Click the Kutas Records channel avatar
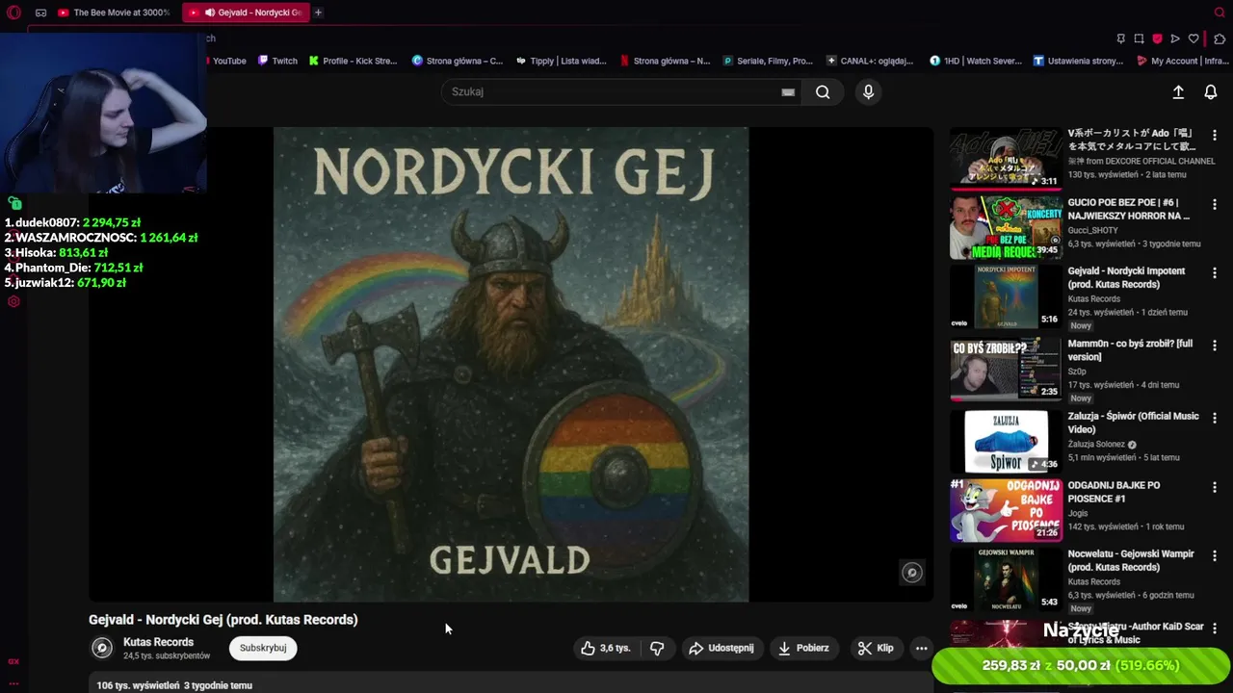This screenshot has height=693, width=1233. point(102,648)
